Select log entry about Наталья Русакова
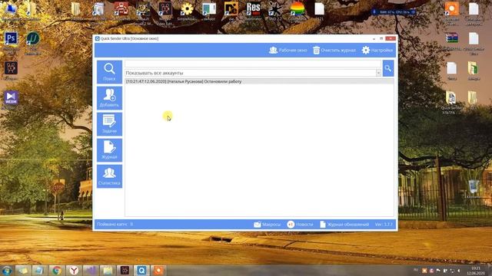 tap(259, 81)
